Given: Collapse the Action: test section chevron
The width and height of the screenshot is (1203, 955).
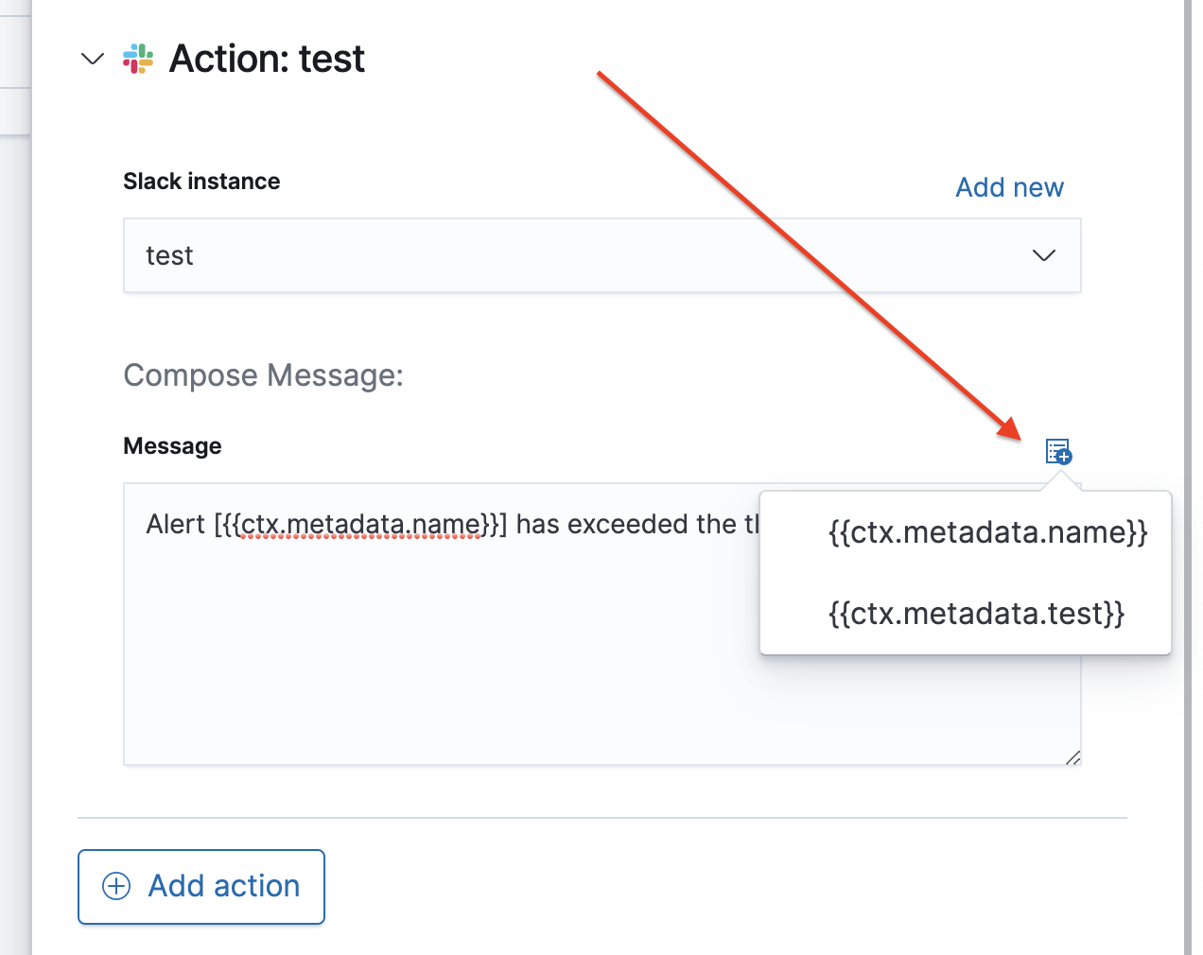Looking at the screenshot, I should [93, 59].
